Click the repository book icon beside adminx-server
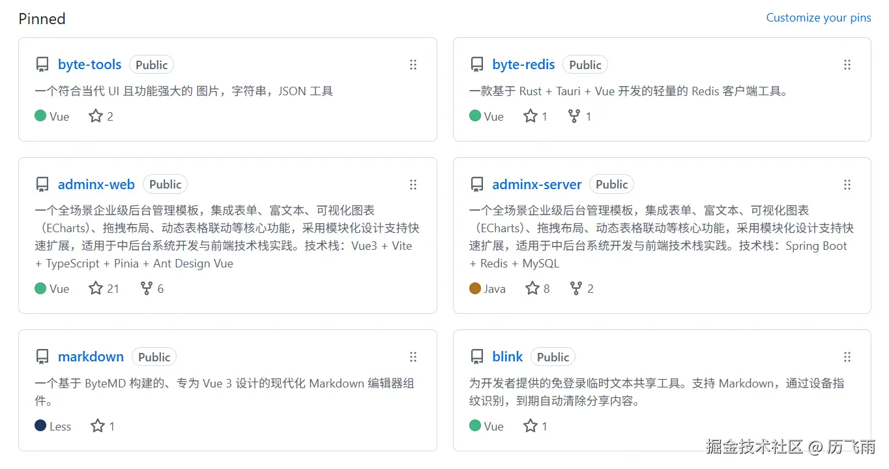This screenshot has height=469, width=889. tap(476, 184)
